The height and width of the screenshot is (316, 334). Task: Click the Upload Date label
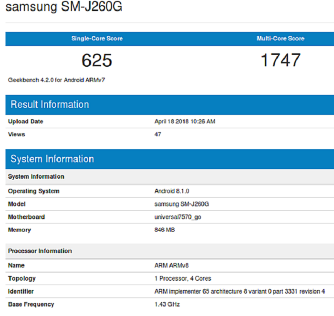[26, 122]
